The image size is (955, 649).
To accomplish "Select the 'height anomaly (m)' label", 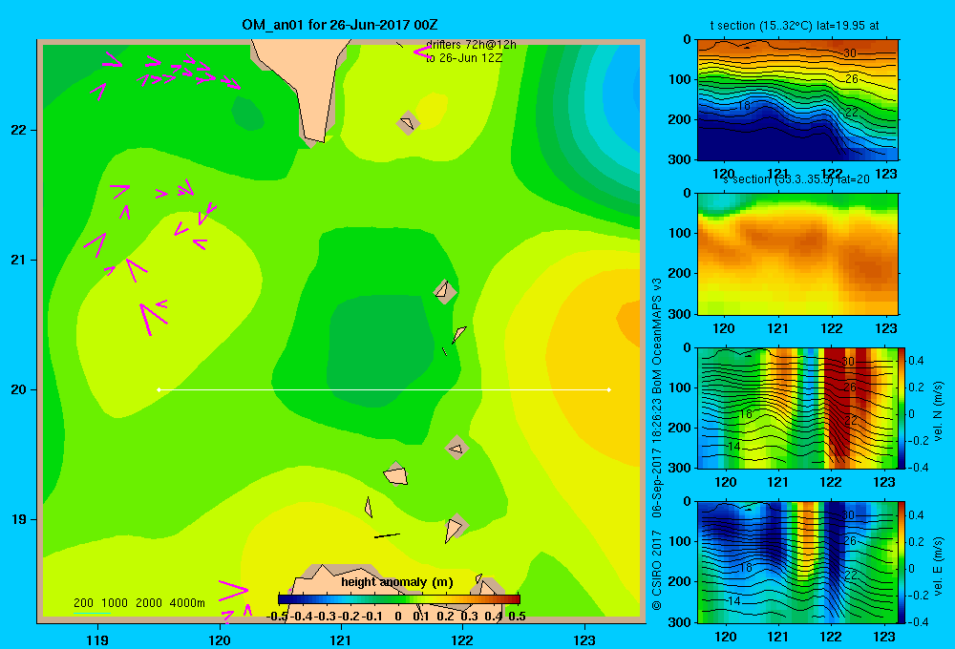I will (x=397, y=582).
